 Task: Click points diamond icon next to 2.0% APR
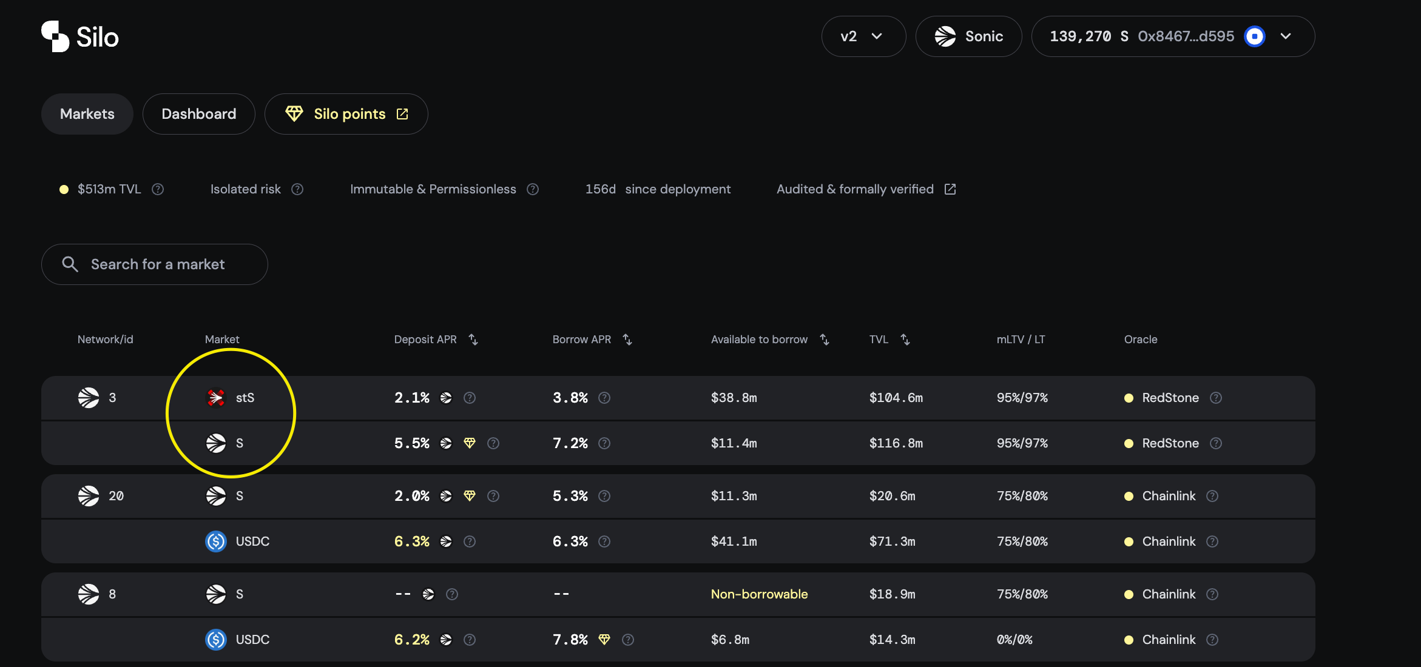point(470,496)
